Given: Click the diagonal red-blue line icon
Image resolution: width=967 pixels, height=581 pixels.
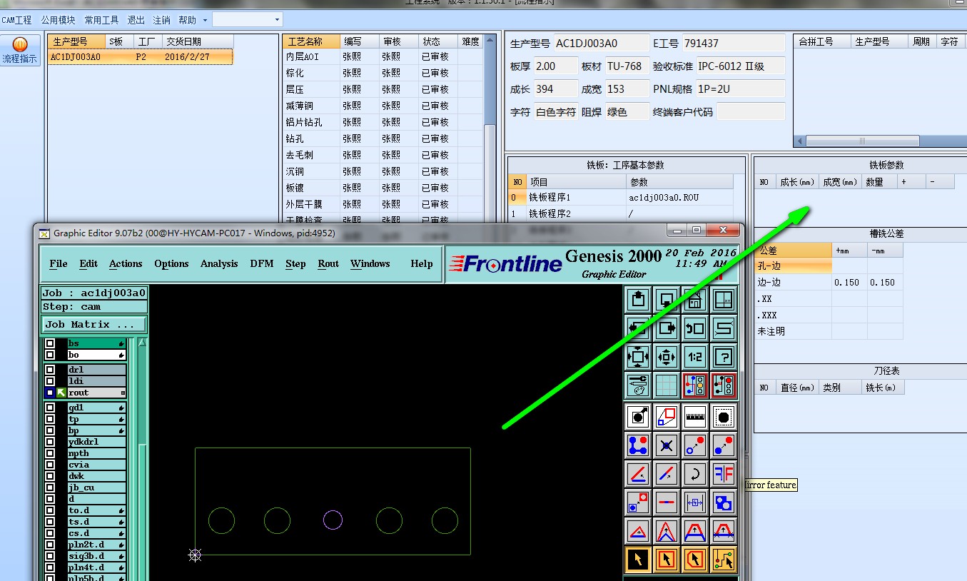Looking at the screenshot, I should pyautogui.click(x=666, y=473).
